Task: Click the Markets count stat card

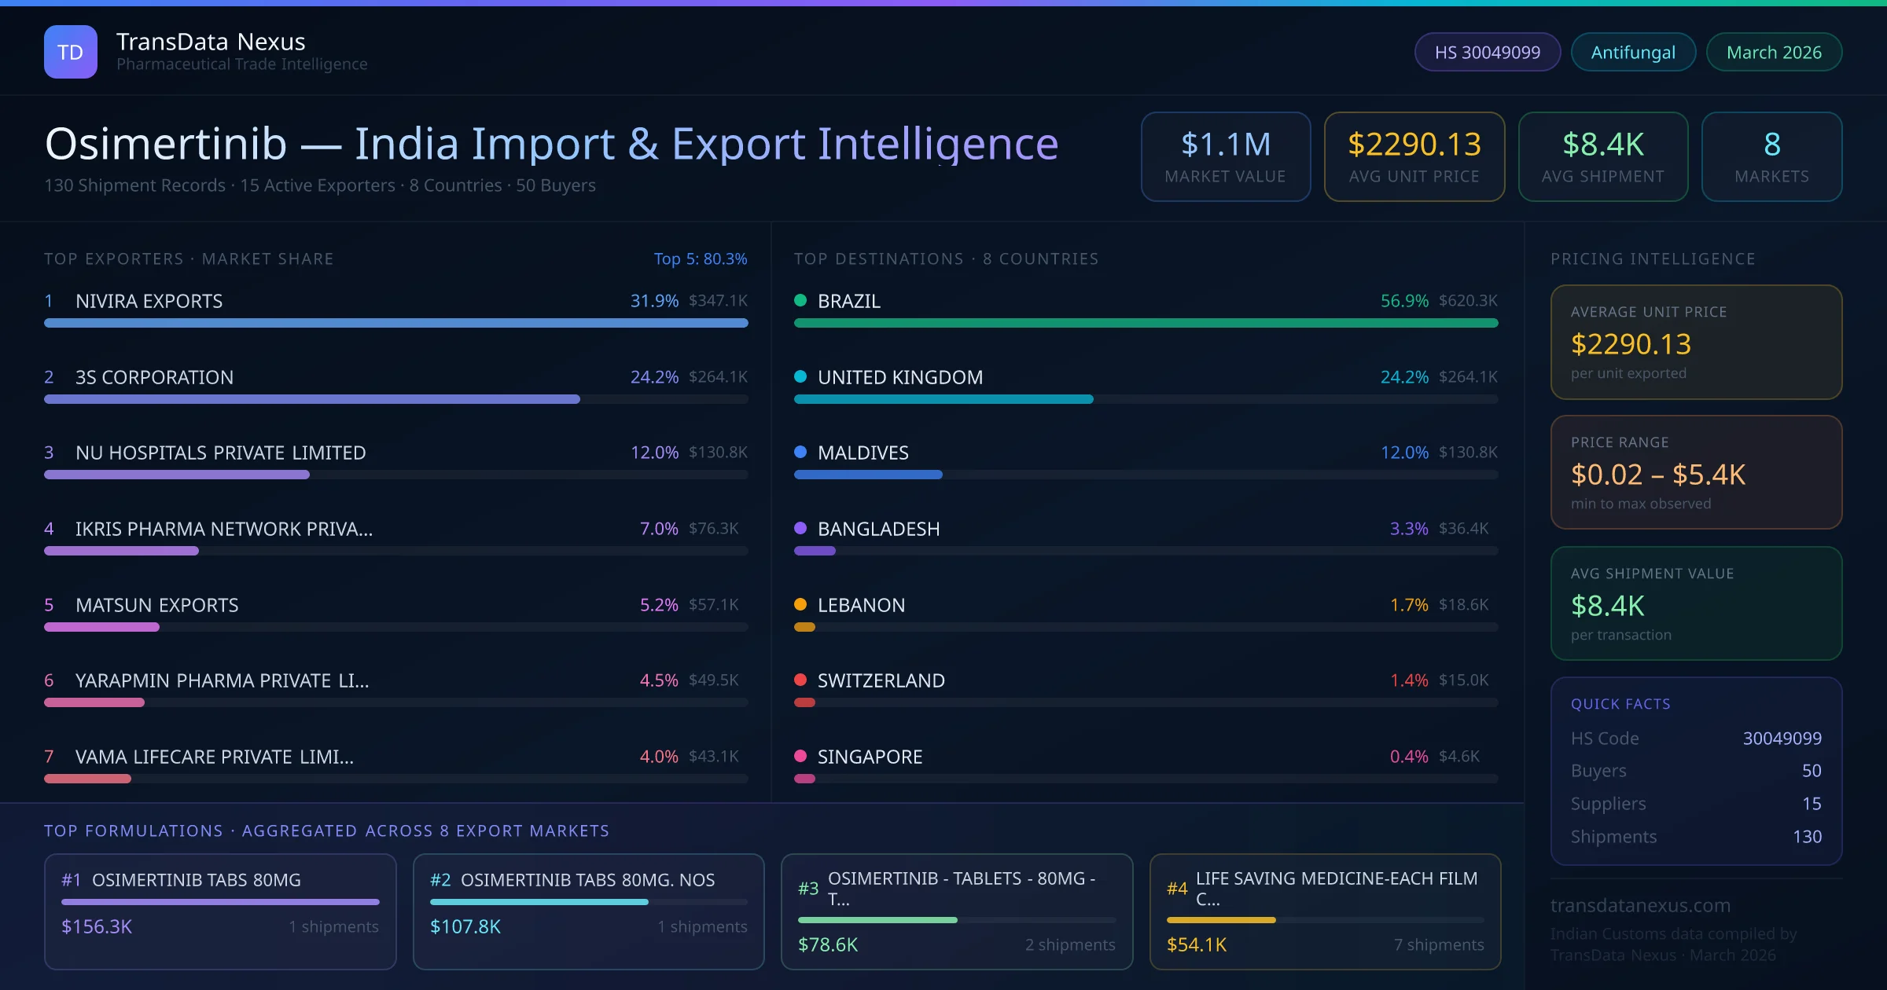Action: tap(1771, 156)
